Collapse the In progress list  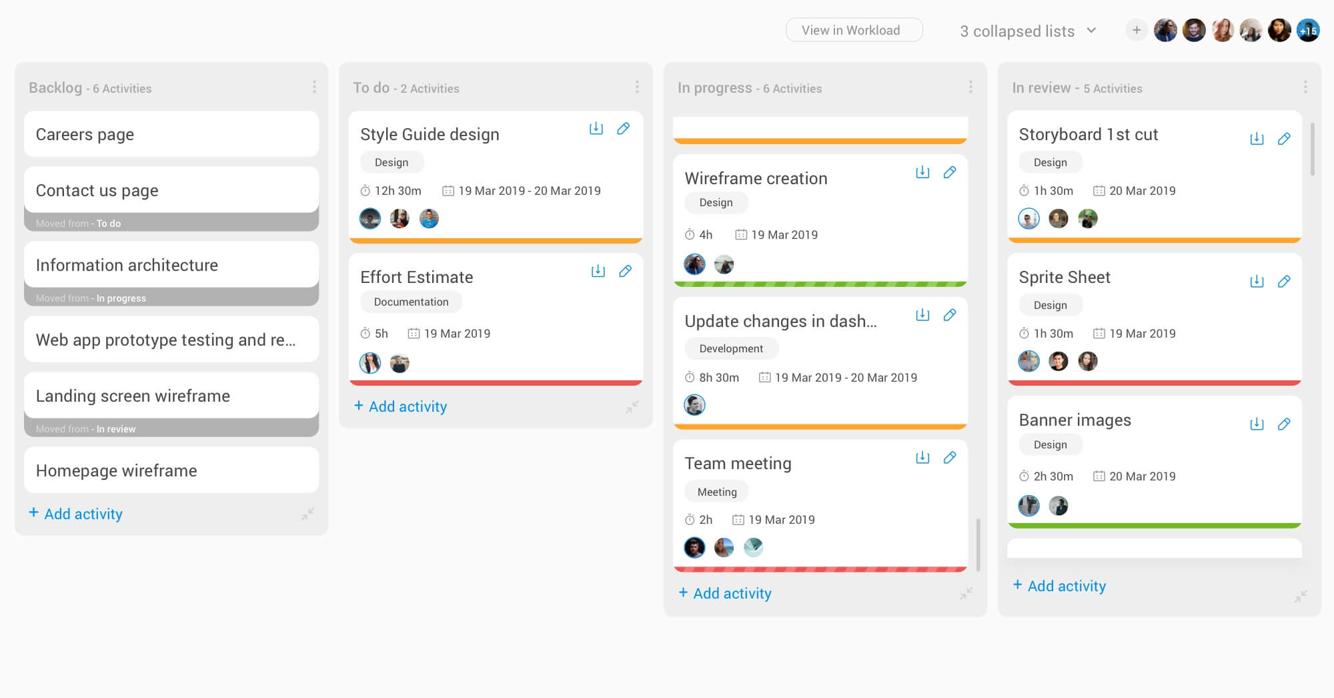pos(966,593)
